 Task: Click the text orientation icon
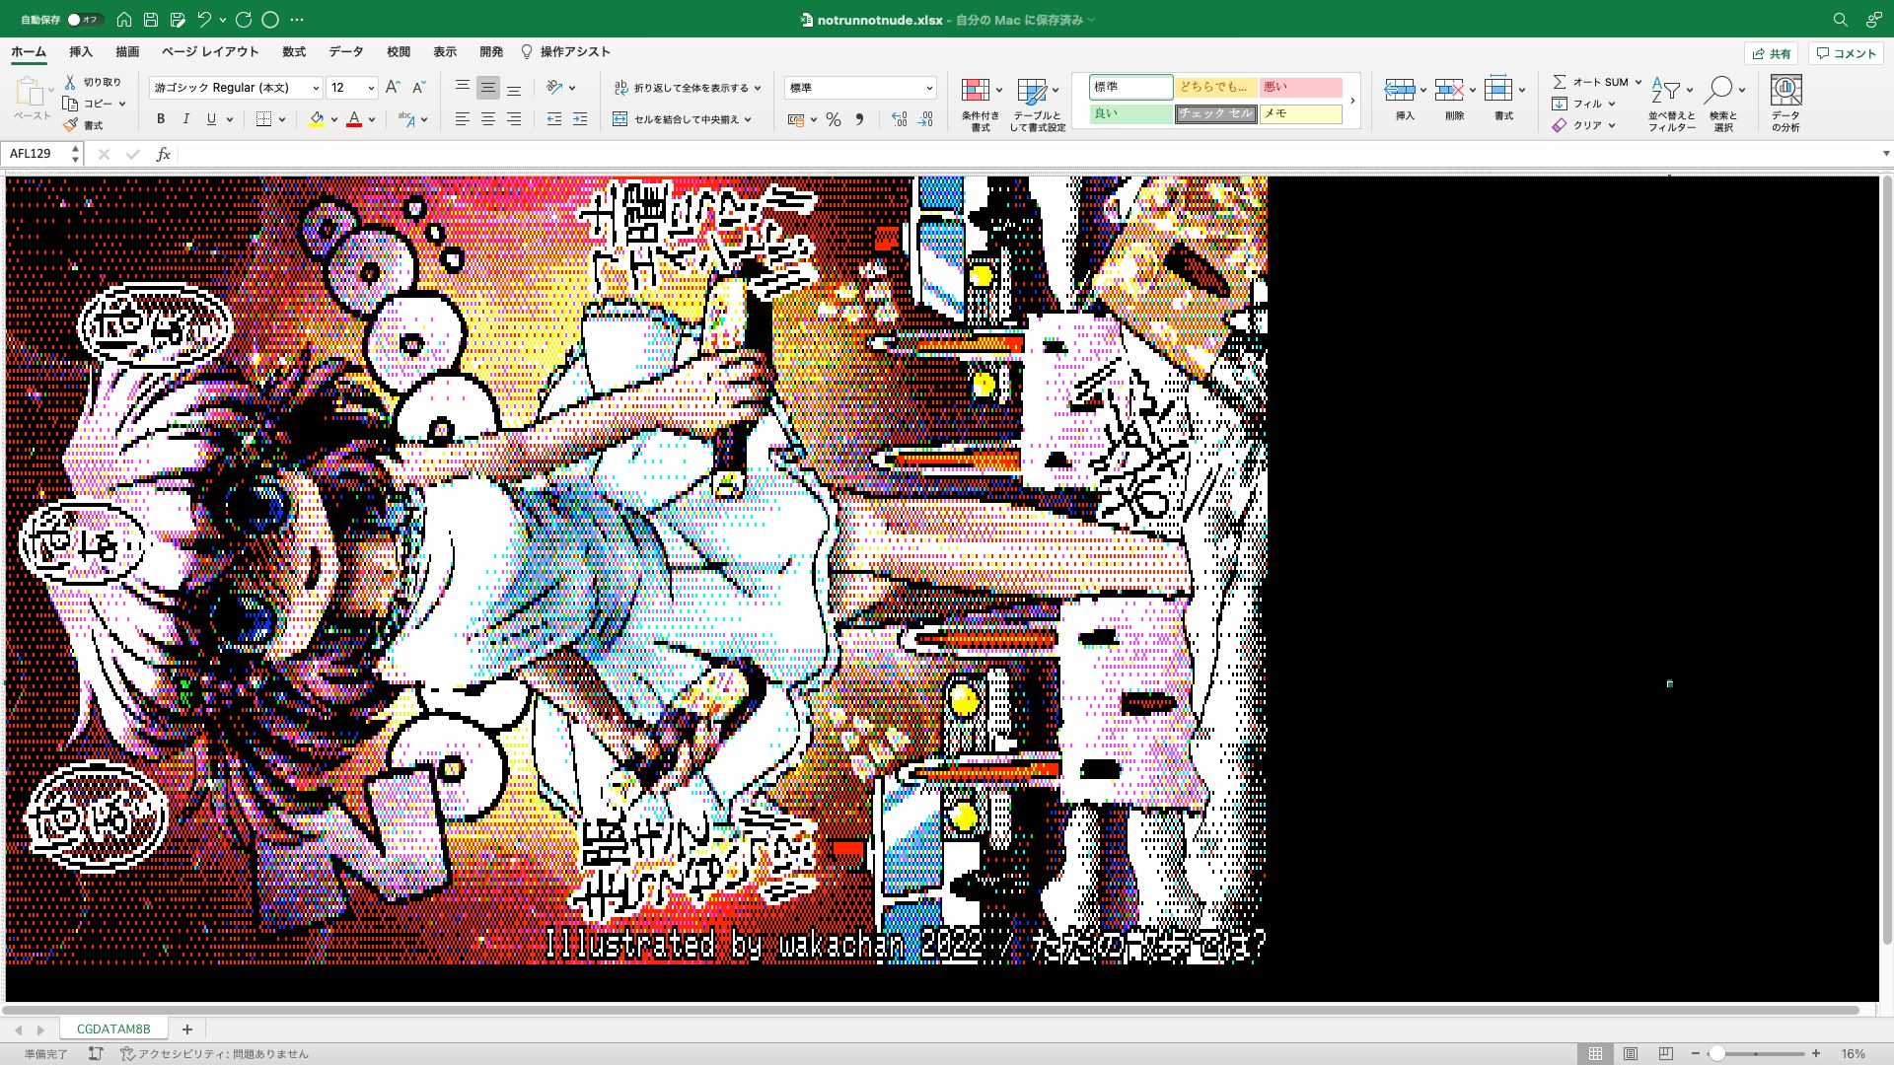(554, 88)
